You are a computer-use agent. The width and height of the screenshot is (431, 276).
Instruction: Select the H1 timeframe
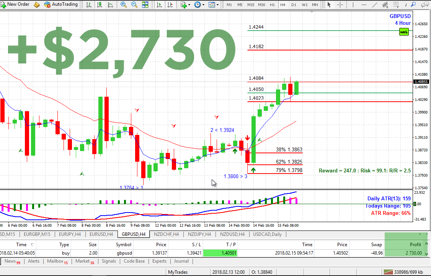coord(272,5)
